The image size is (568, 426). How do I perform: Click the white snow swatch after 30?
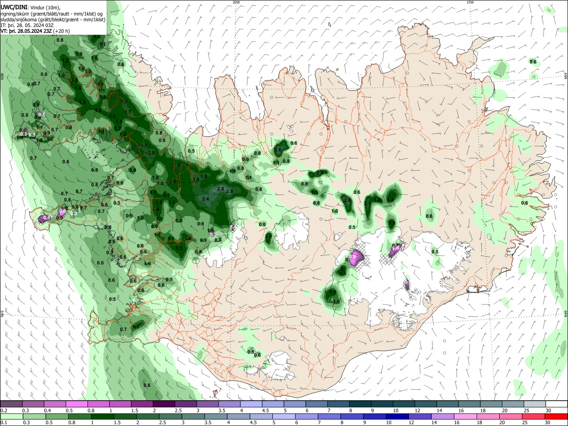556,404
